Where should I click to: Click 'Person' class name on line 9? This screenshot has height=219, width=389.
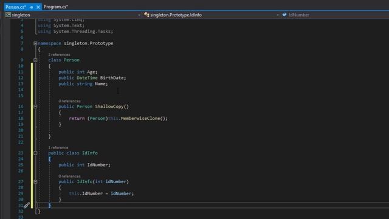pos(72,60)
